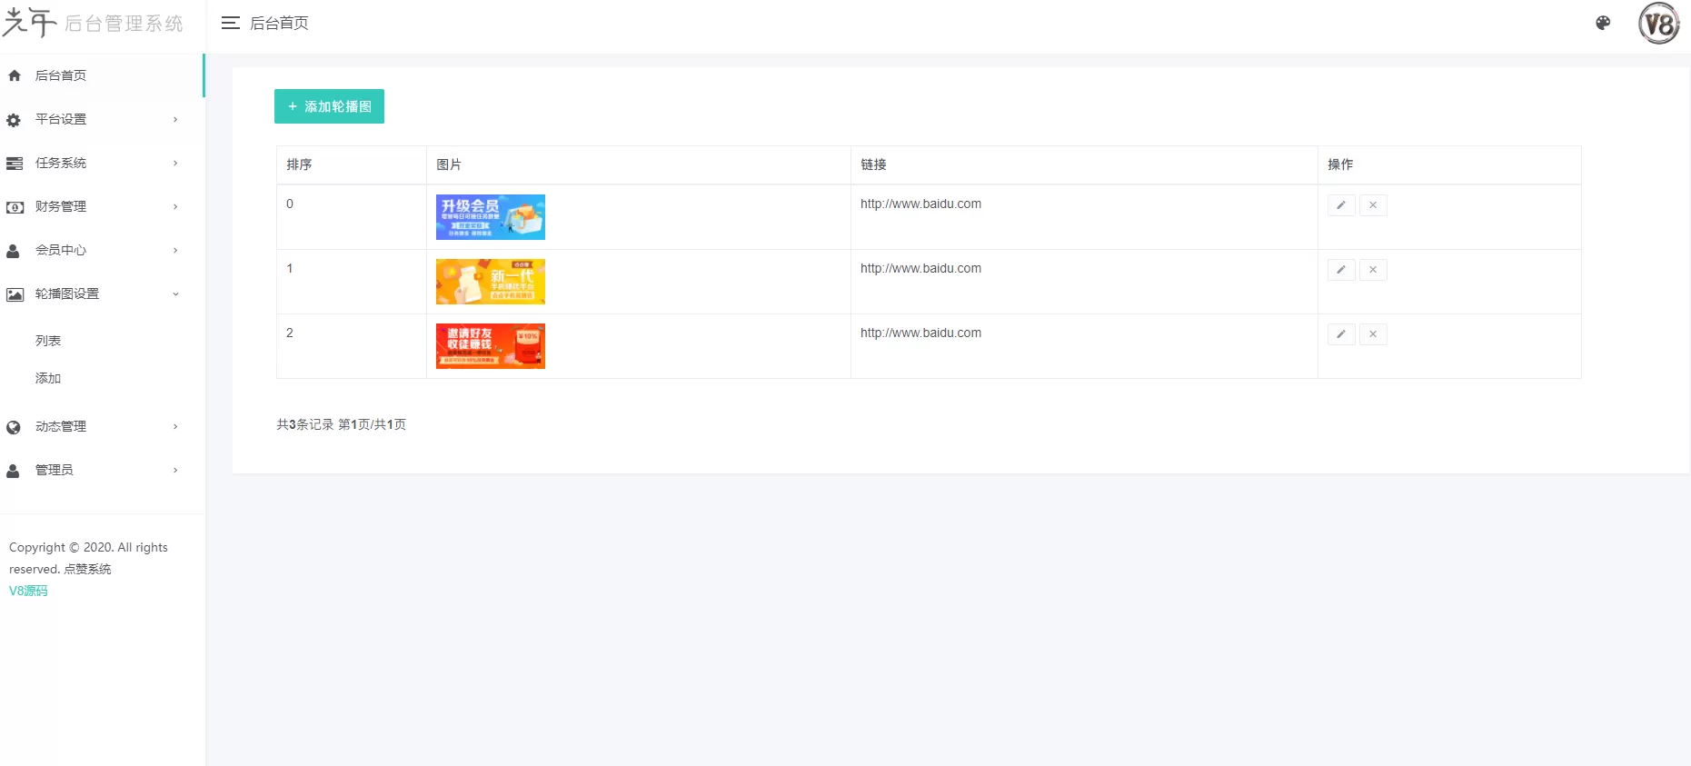This screenshot has width=1691, height=766.
Task: Click the blue 升级会员 banner thumbnail
Action: [490, 217]
